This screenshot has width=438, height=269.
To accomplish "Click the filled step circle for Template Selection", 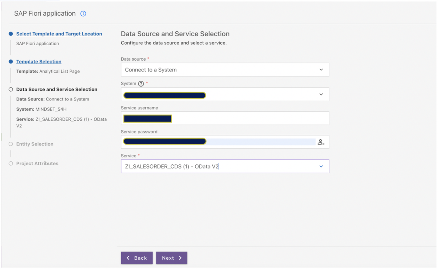I will click(x=11, y=62).
